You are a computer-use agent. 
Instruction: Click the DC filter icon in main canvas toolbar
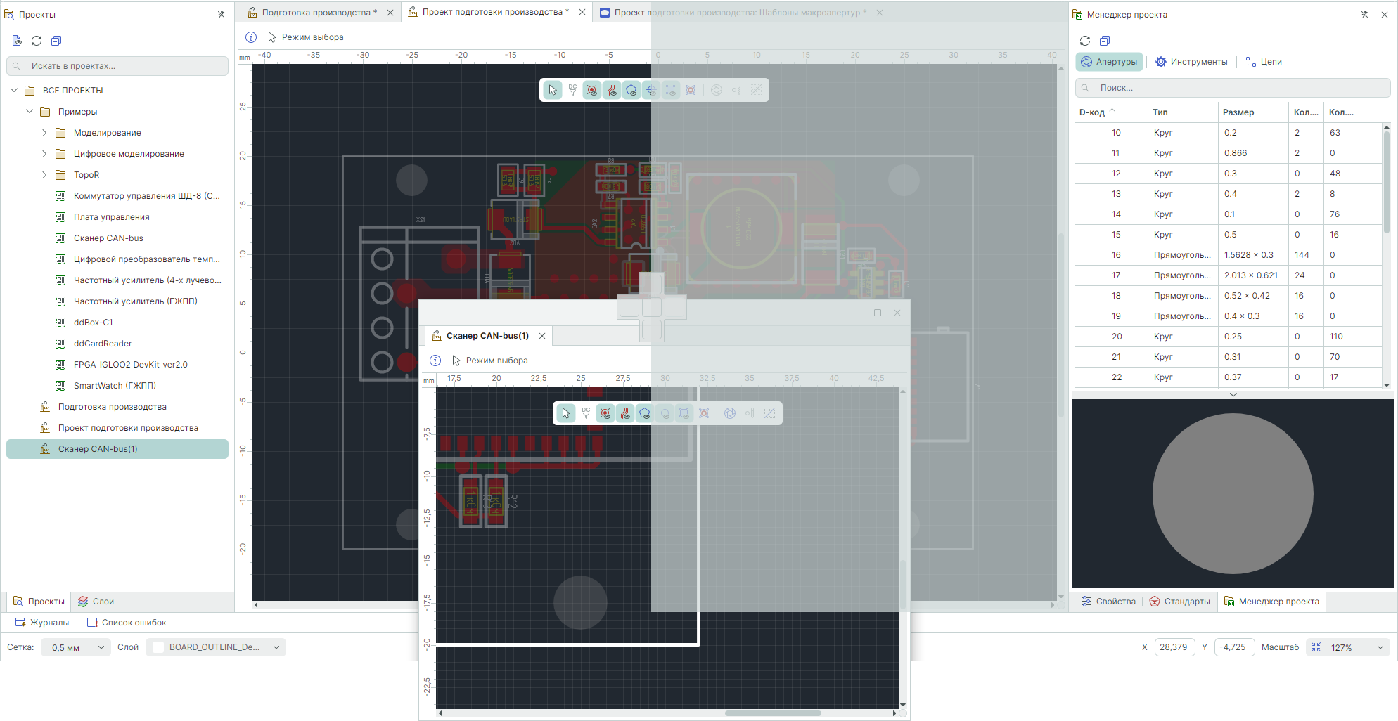coord(572,90)
